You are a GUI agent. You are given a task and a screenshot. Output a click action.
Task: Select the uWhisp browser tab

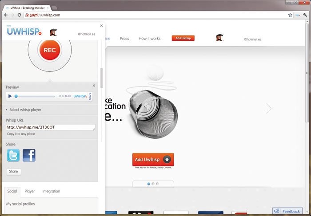28,8
